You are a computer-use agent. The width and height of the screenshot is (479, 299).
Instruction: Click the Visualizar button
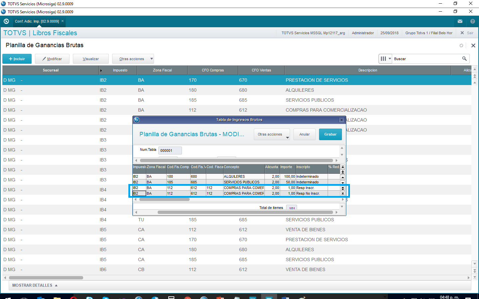coord(91,59)
